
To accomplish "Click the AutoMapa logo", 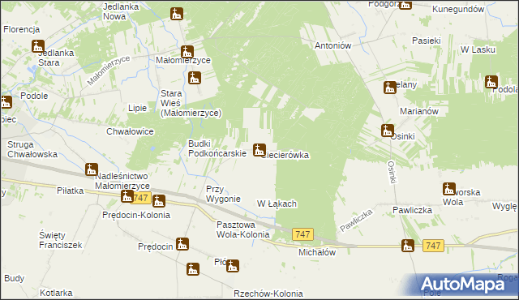I will pos(463,285).
